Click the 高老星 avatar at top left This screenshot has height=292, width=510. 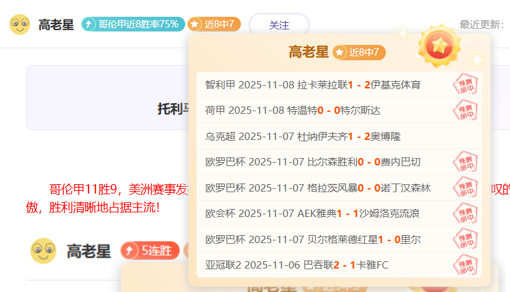[x=19, y=25]
